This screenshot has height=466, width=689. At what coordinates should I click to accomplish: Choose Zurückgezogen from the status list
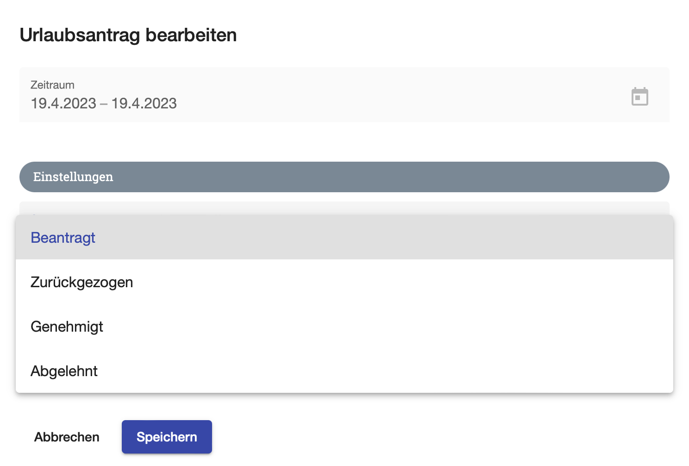(344, 282)
